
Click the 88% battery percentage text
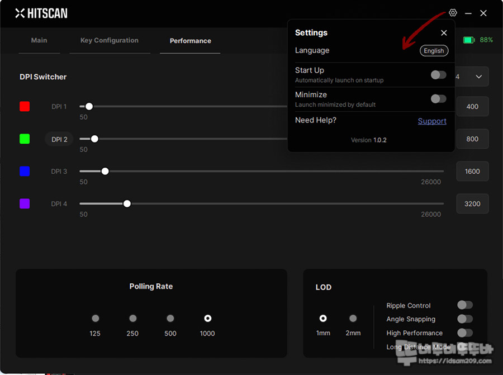tap(486, 40)
